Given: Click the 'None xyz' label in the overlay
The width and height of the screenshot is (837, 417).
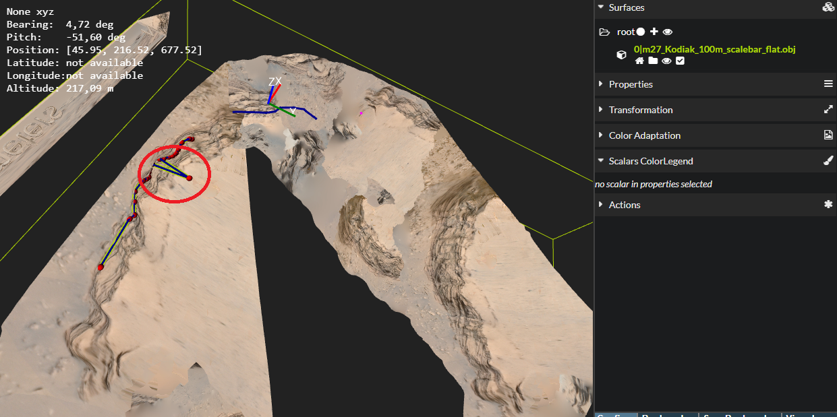Looking at the screenshot, I should point(30,11).
